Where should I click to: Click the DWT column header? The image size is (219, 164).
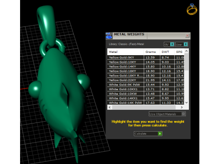pos(167,52)
